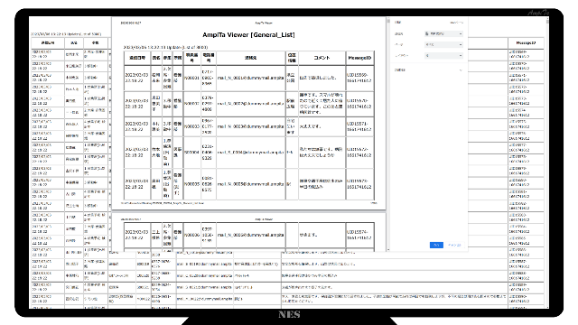The height and width of the screenshot is (325, 578).
Task: Click the browser page scrollbar at far right
Action: pos(547,162)
